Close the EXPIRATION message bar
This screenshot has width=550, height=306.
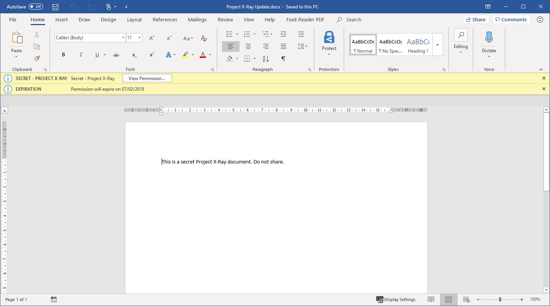[x=544, y=89]
